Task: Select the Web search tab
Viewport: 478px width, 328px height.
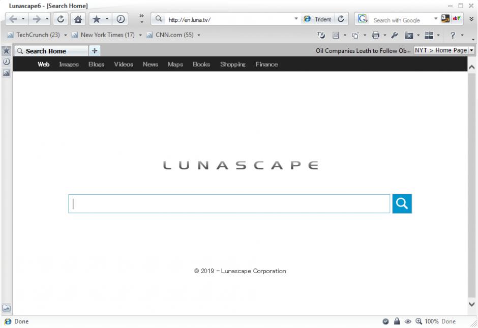Action: click(44, 64)
